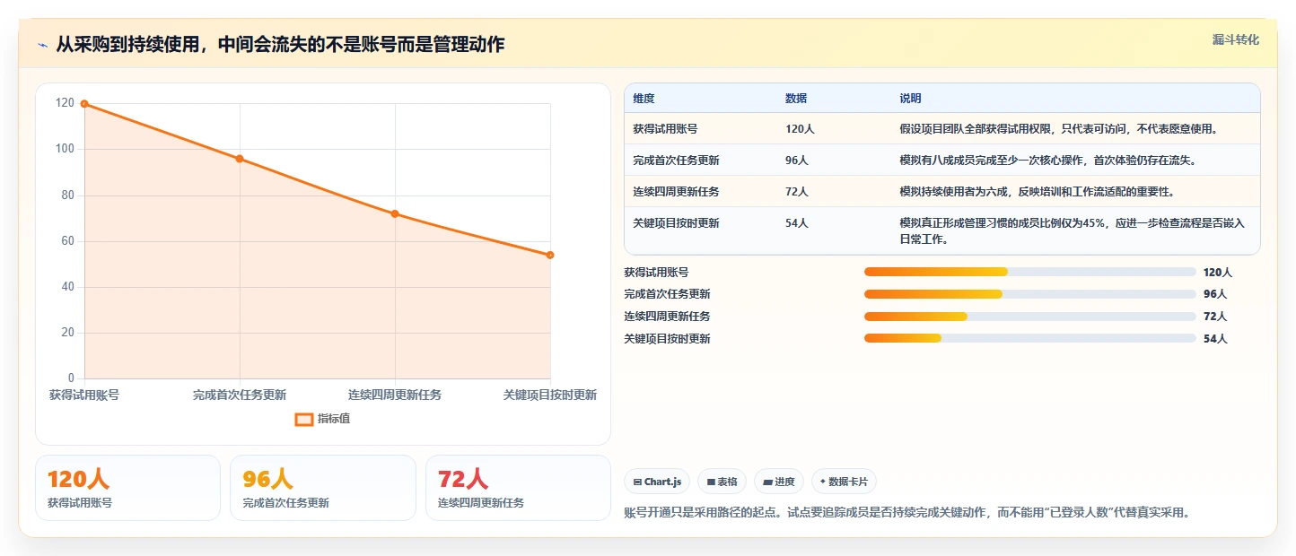Open the 120人 获得试用账号 data card
This screenshot has width=1296, height=556.
(x=127, y=488)
